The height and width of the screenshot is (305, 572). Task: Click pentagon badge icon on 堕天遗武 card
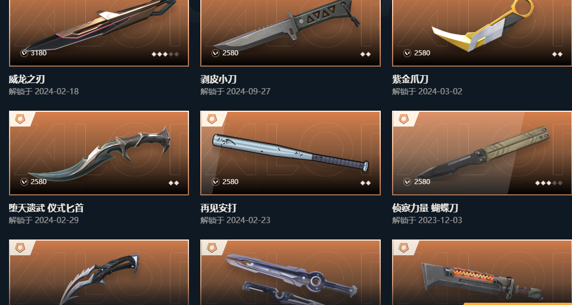point(20,119)
